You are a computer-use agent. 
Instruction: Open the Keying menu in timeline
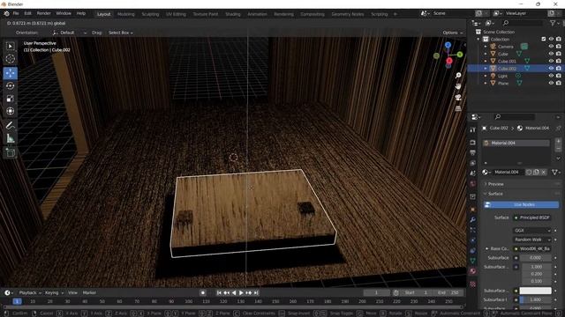click(x=54, y=293)
